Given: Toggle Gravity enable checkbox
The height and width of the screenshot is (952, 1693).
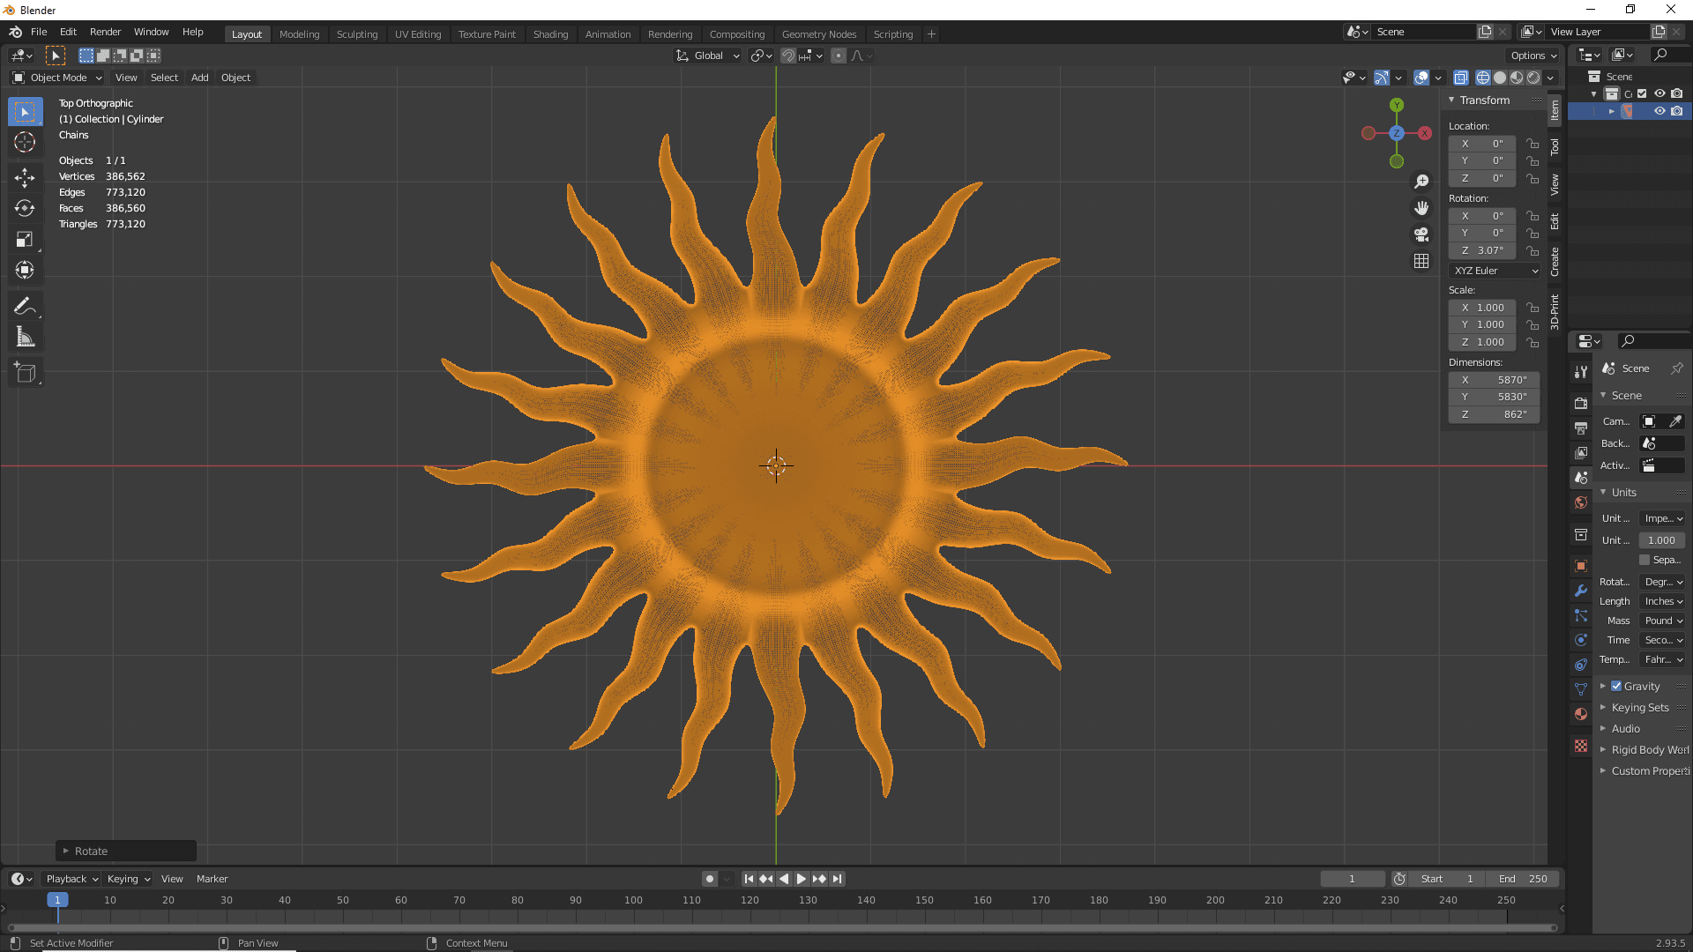Looking at the screenshot, I should point(1616,686).
